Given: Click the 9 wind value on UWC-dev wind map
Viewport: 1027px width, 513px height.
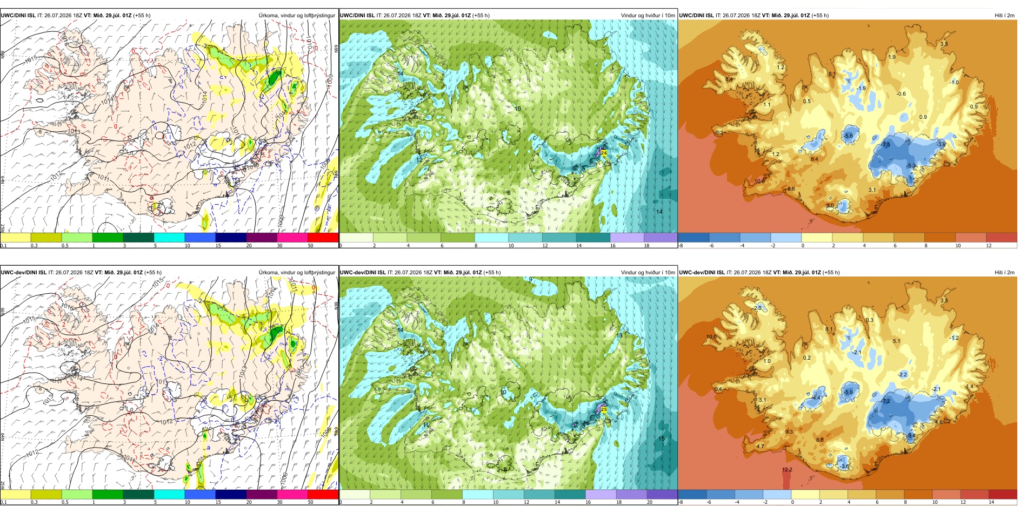Looking at the screenshot, I should click(531, 279).
